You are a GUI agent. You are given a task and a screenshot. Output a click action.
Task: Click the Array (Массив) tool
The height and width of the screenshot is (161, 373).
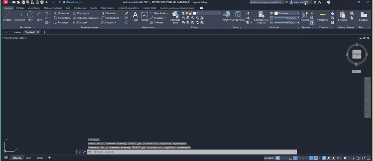(x=107, y=23)
